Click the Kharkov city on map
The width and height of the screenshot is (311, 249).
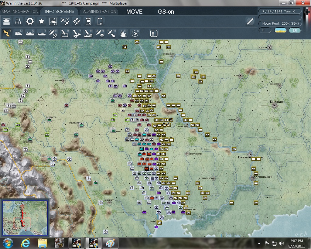click(x=275, y=106)
